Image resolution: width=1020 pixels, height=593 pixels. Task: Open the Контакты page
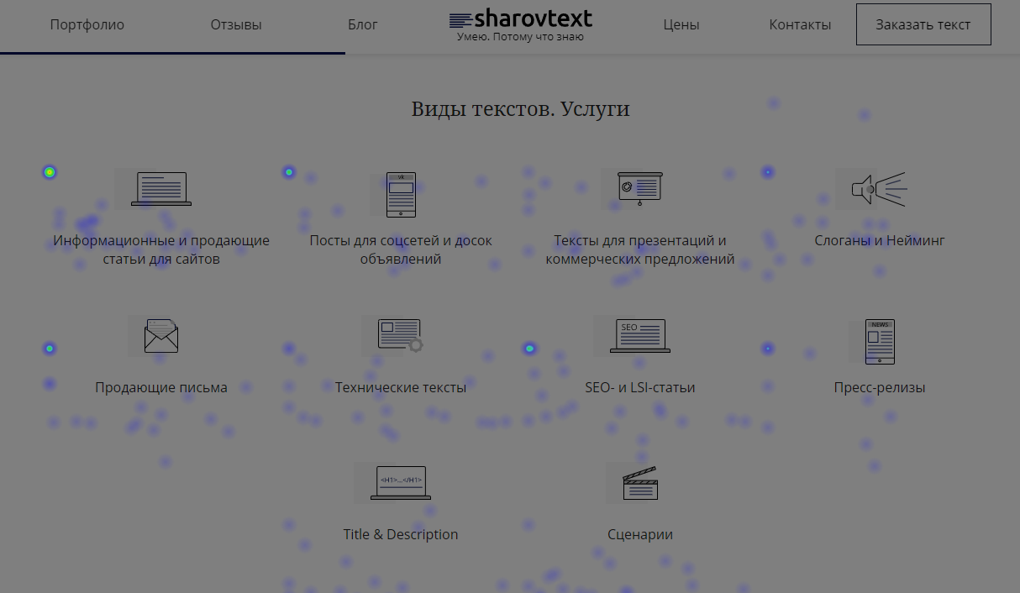(800, 25)
